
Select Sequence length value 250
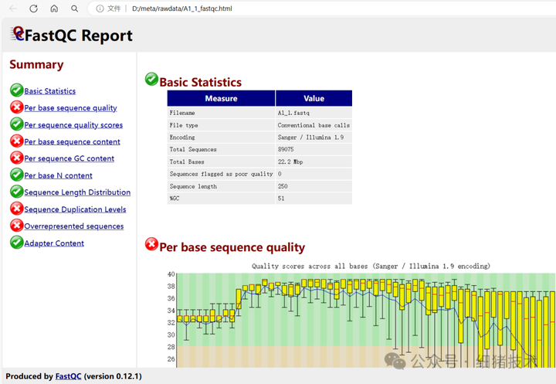[x=314, y=186]
